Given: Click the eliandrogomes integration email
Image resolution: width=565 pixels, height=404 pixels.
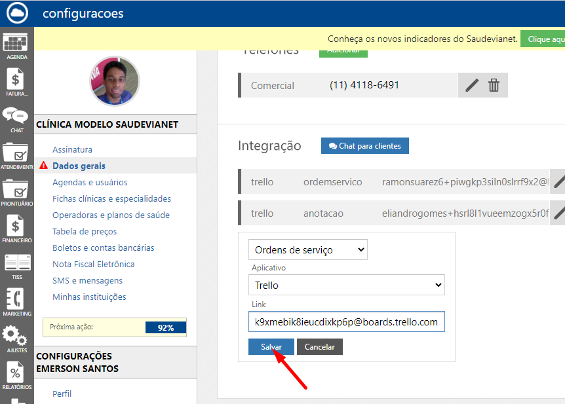Looking at the screenshot, I should tap(465, 213).
